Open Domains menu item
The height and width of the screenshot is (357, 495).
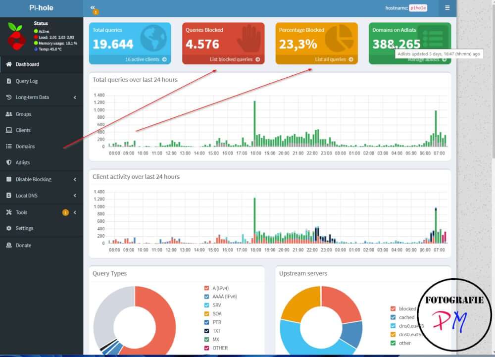coord(42,146)
